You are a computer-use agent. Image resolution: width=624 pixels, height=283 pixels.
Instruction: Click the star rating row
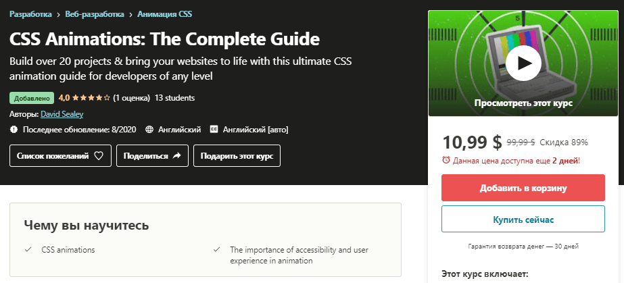91,98
